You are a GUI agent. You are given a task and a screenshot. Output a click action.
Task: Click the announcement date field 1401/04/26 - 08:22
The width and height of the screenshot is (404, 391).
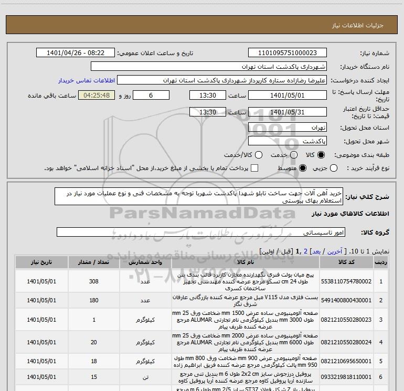[x=76, y=53]
